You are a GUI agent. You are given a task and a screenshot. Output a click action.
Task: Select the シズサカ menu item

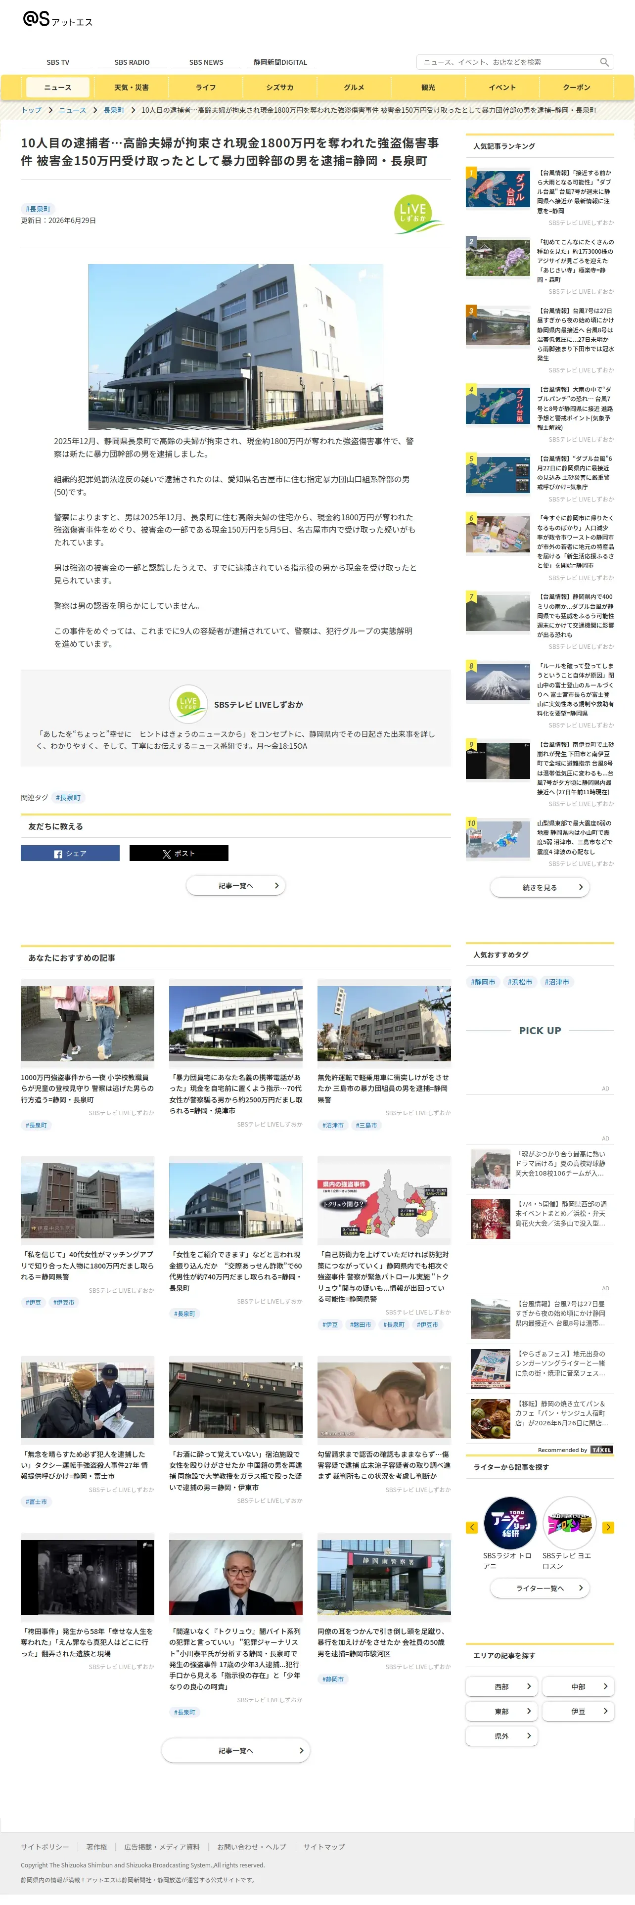280,87
